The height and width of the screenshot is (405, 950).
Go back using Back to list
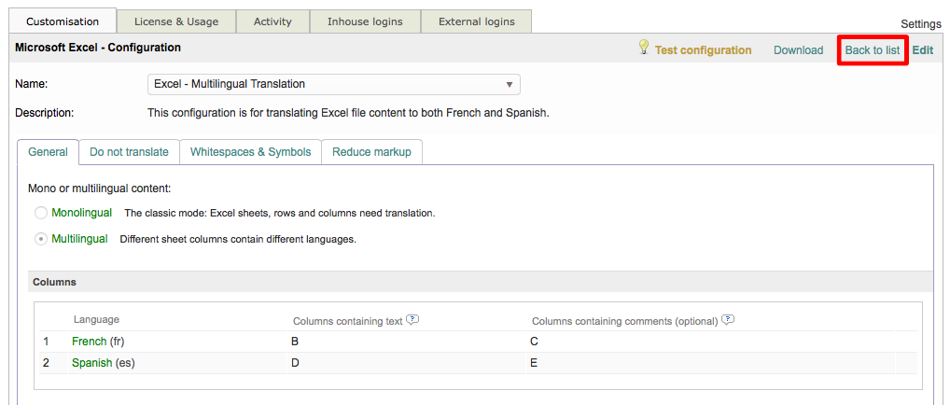tap(872, 50)
